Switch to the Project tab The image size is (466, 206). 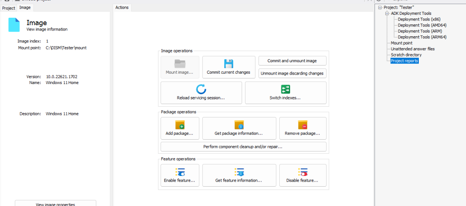9,8
